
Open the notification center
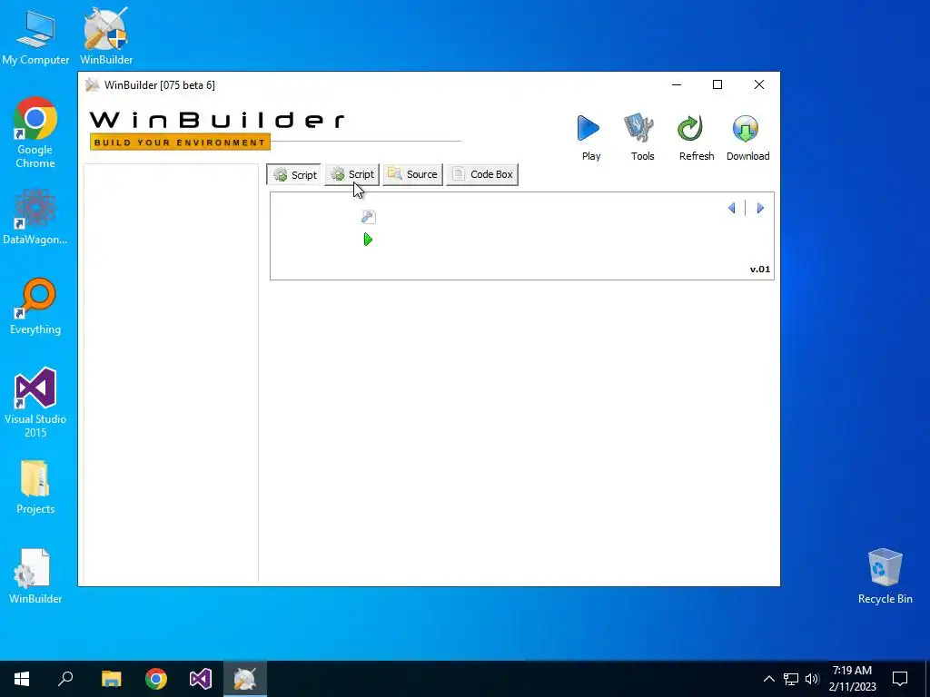pos(900,679)
